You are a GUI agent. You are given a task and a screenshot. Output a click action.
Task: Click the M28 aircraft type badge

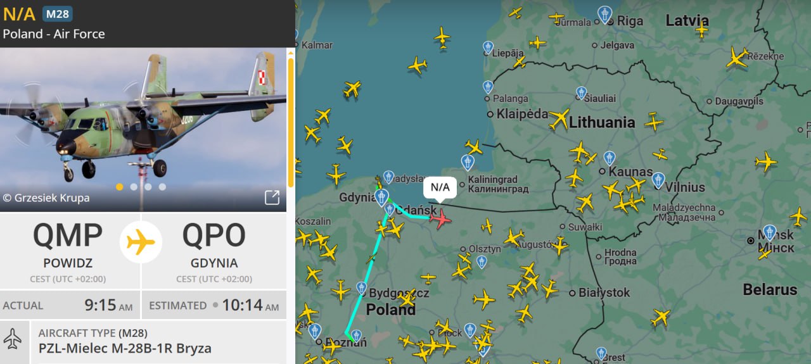pos(57,13)
